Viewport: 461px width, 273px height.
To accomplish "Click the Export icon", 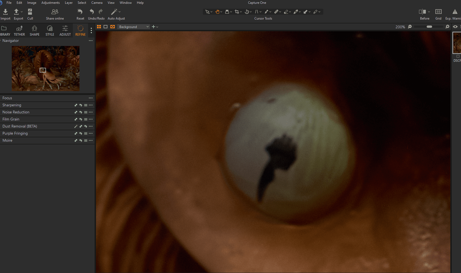I will pos(16,12).
